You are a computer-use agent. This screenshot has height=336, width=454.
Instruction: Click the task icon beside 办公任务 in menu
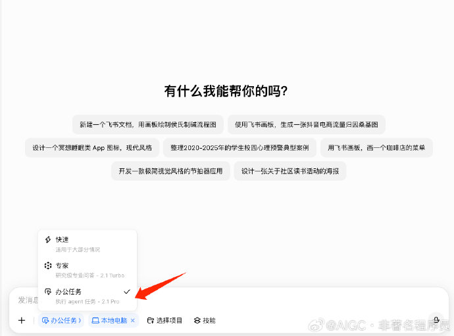pyautogui.click(x=48, y=291)
